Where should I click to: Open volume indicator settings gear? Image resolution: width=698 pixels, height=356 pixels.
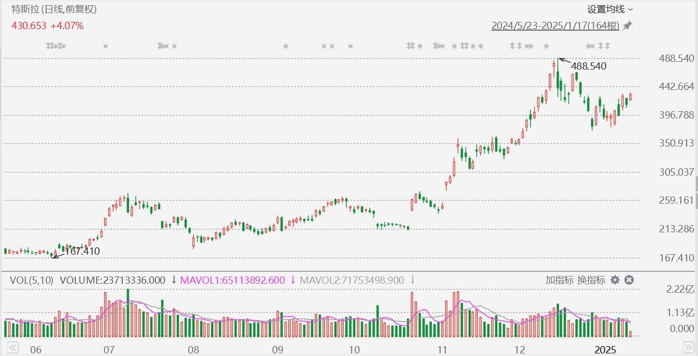click(x=615, y=280)
